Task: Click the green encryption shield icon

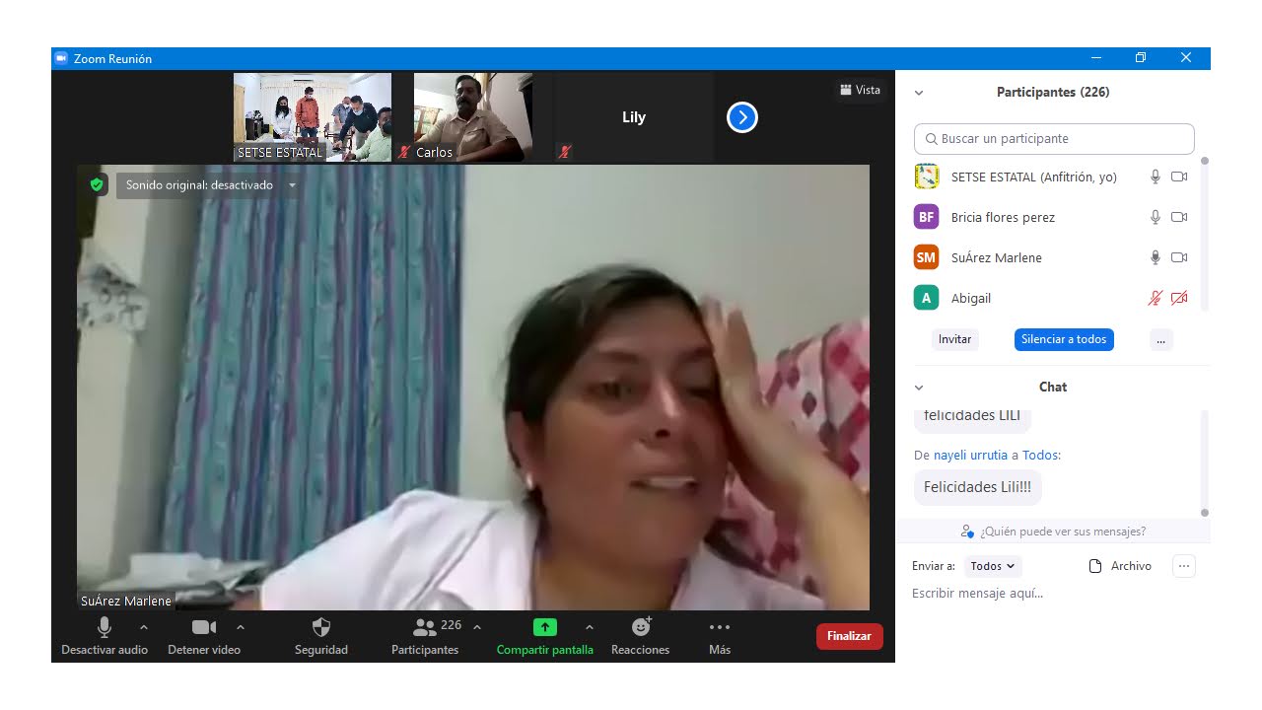Action: pos(96,184)
